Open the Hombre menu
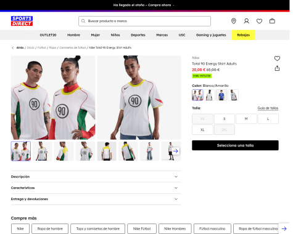Image resolution: width=293 pixels, height=234 pixels. tap(73, 35)
